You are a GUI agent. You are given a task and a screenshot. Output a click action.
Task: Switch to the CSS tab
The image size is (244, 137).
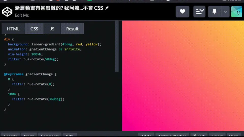coord(34,29)
